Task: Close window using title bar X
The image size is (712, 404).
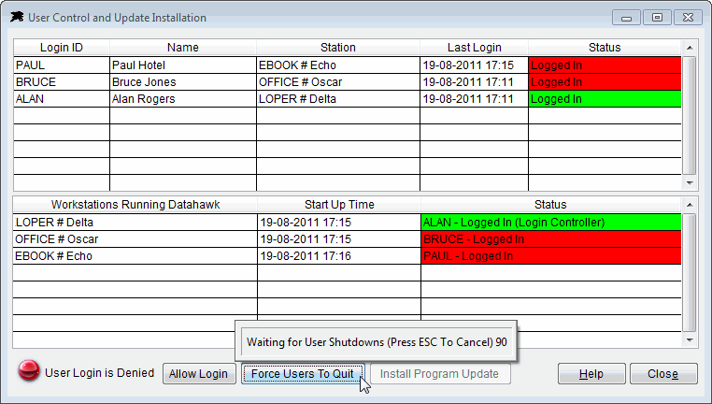Action: [x=688, y=18]
